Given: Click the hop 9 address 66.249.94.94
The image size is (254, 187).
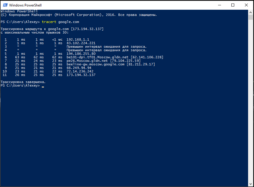Looking at the screenshot, I should coord(79,68).
